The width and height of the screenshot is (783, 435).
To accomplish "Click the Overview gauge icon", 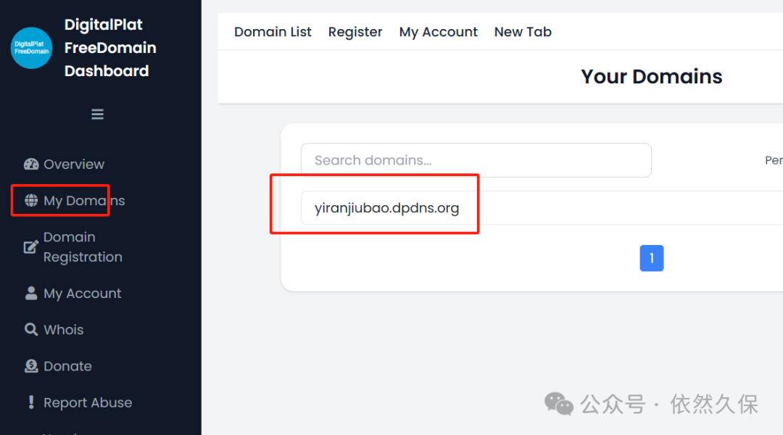I will (x=31, y=165).
